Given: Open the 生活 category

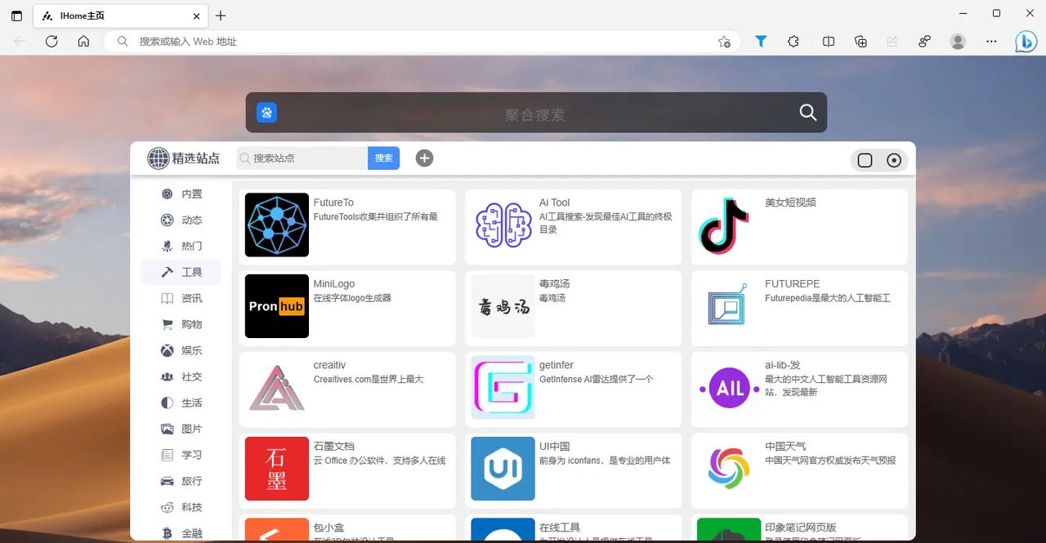Looking at the screenshot, I should coord(181,403).
